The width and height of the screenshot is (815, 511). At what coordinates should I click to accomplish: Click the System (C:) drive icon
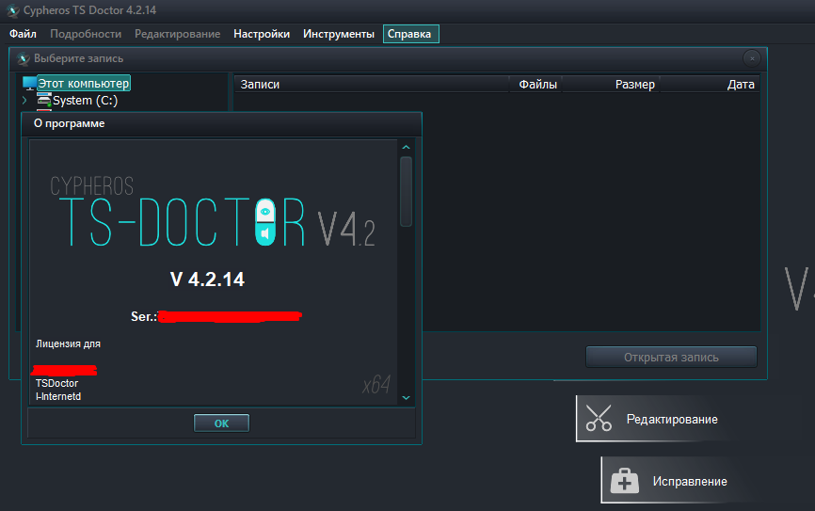(44, 100)
